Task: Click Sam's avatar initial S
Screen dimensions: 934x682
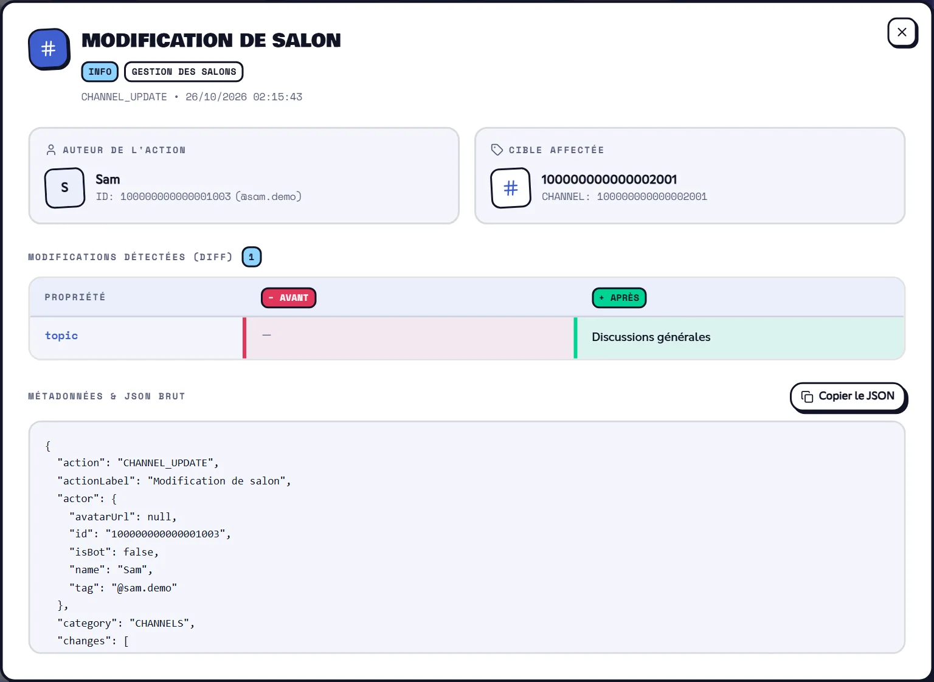Action: pyautogui.click(x=64, y=188)
